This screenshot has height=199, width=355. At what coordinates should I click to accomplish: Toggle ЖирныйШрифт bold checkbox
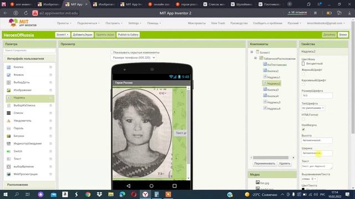[x=303, y=74]
